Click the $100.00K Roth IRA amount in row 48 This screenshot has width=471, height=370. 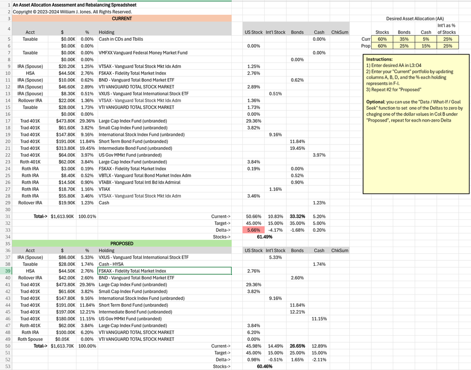tap(62, 332)
